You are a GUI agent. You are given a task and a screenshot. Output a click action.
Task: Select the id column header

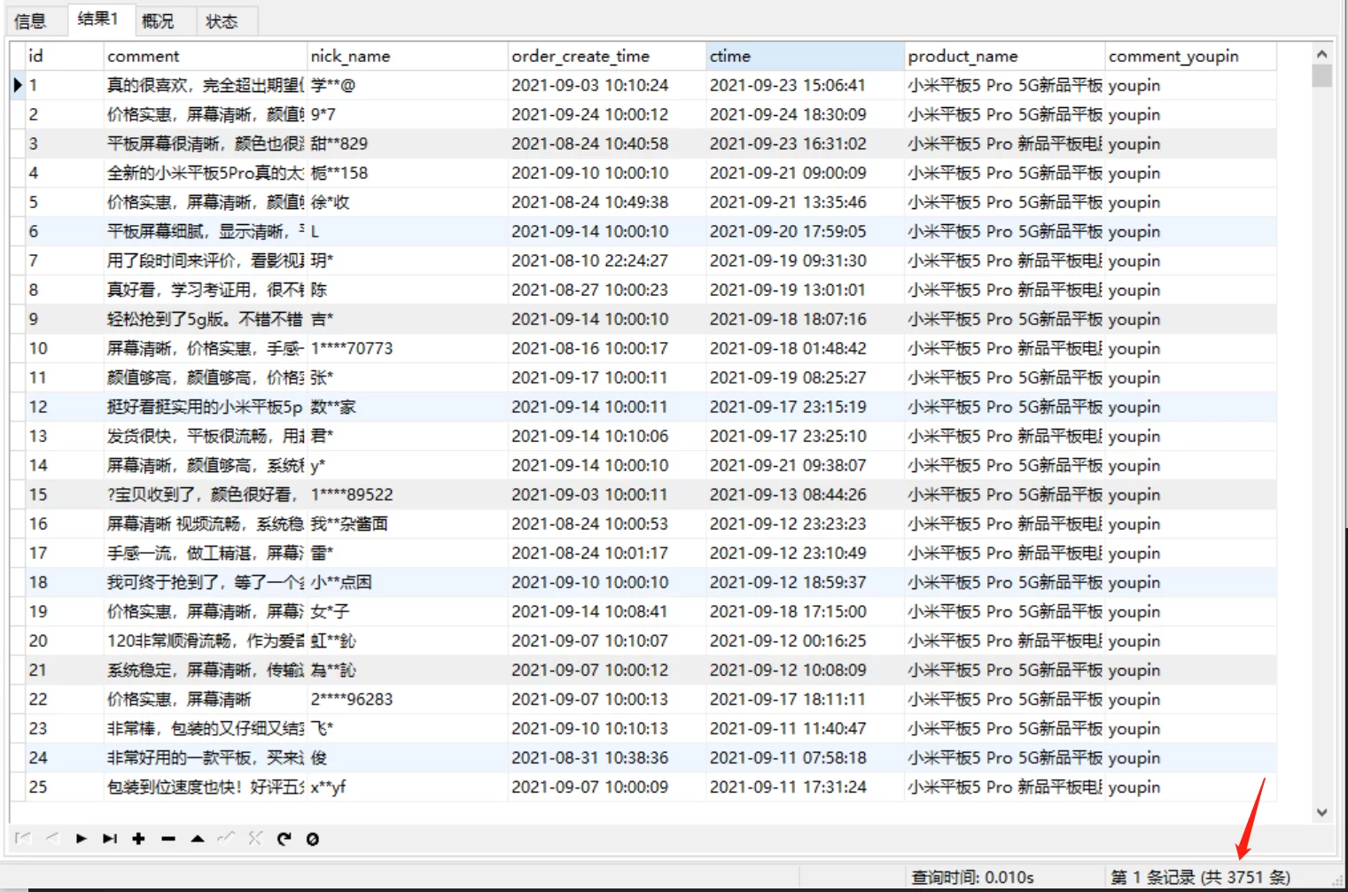(64, 56)
